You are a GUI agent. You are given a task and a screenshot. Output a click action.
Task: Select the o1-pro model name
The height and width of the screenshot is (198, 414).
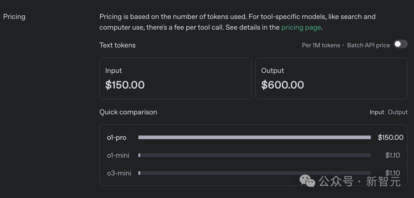tap(117, 137)
